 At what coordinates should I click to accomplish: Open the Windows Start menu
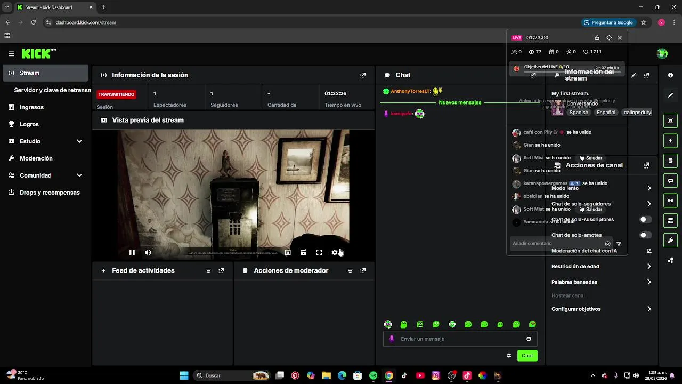point(184,375)
